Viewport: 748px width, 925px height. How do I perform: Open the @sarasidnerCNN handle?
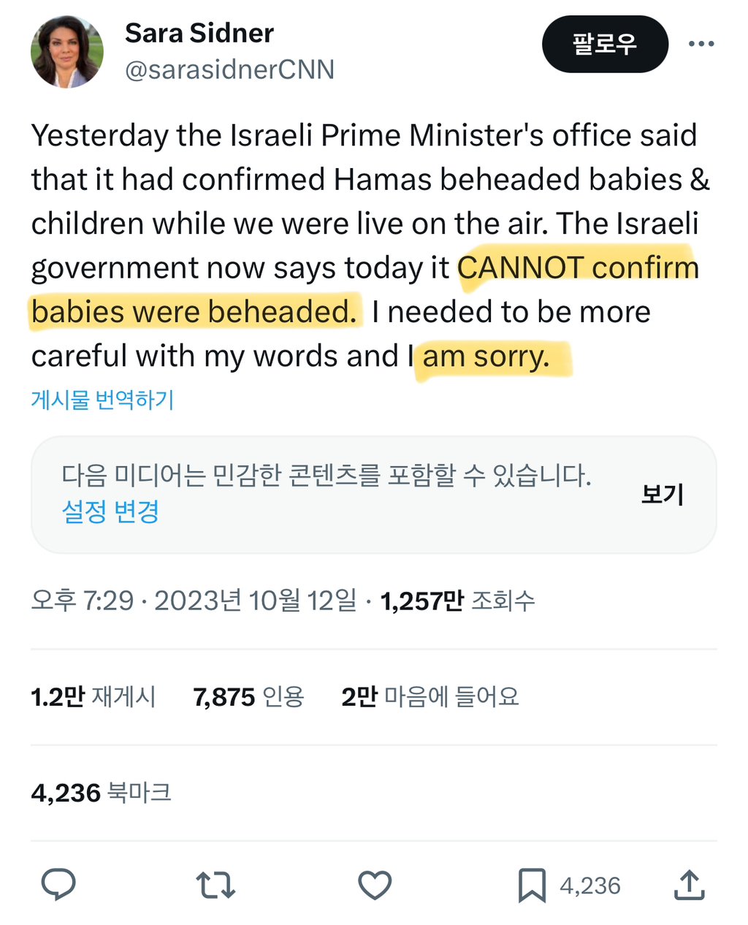[x=229, y=70]
